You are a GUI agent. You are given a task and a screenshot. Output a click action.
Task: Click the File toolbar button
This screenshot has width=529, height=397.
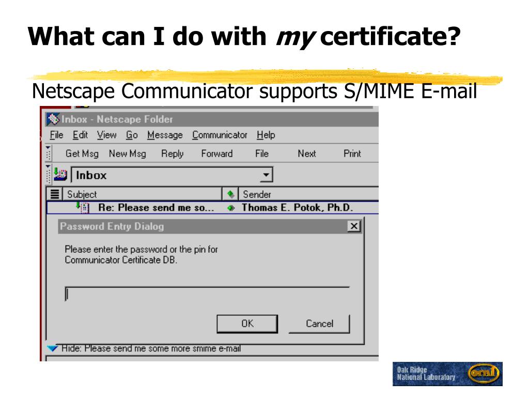point(262,154)
